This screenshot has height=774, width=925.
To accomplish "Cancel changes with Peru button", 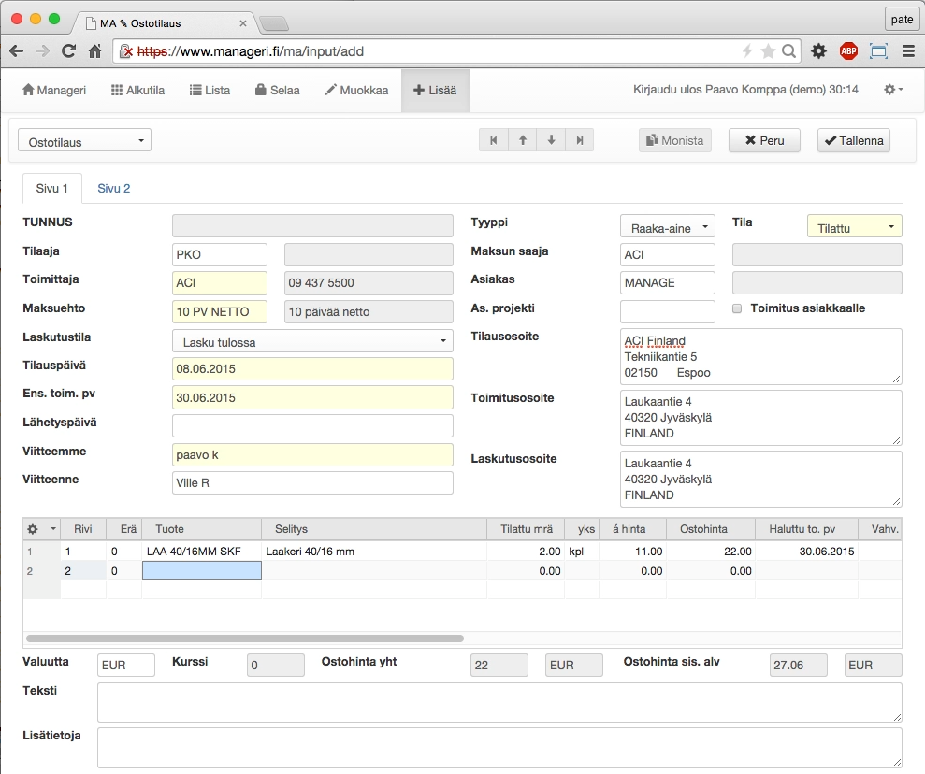I will [764, 140].
